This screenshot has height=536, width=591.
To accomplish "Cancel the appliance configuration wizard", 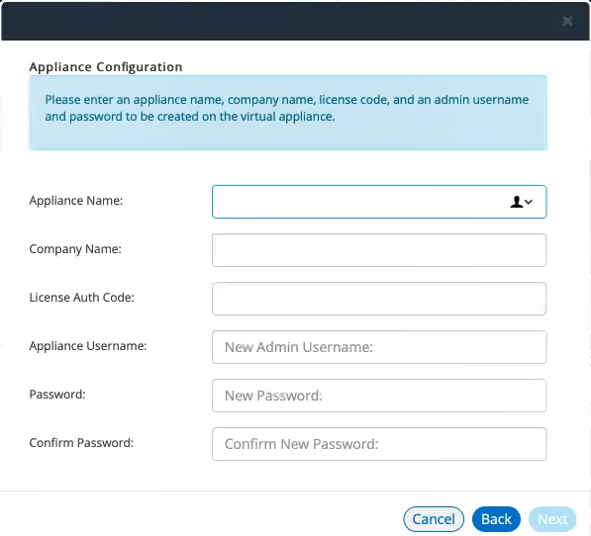I will pyautogui.click(x=434, y=519).
